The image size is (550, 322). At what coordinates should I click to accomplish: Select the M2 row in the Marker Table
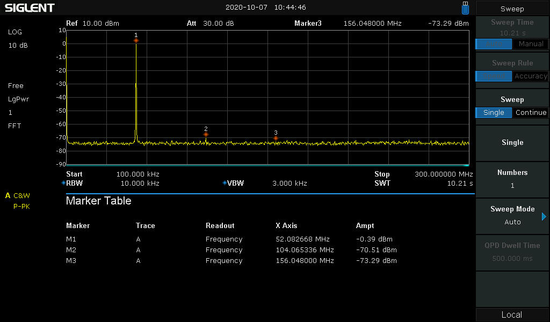231,250
